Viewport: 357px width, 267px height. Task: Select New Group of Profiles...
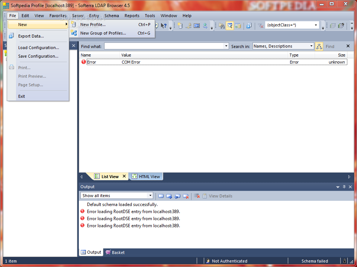112,33
